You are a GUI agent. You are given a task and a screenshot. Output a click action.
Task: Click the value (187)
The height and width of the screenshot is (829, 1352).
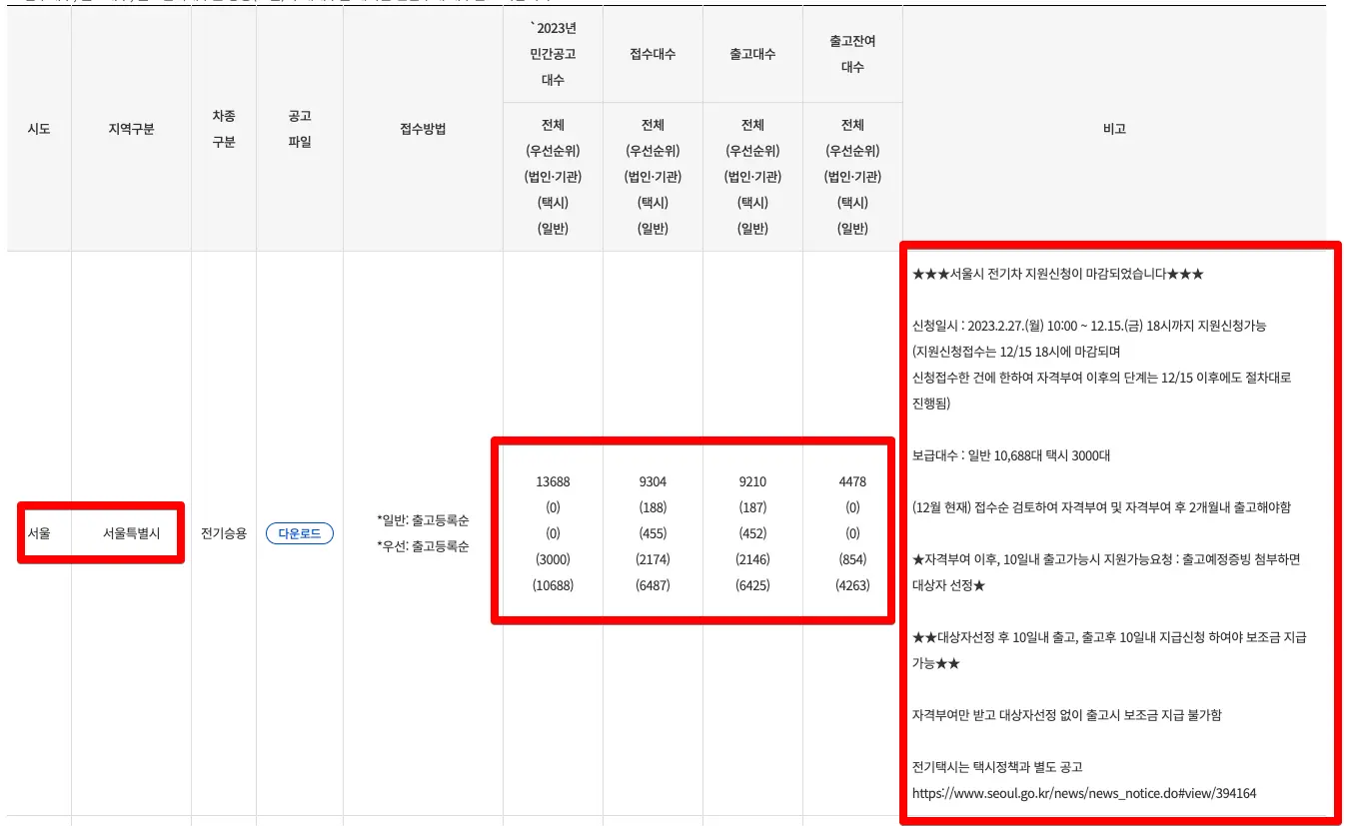(752, 507)
